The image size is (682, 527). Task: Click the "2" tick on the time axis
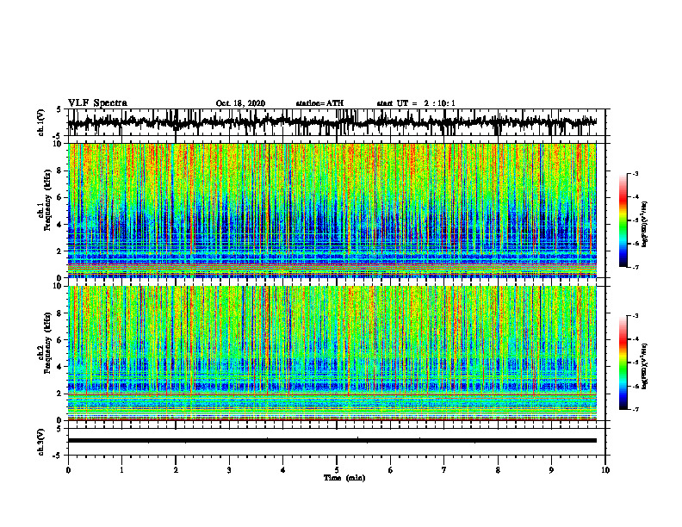coord(176,470)
